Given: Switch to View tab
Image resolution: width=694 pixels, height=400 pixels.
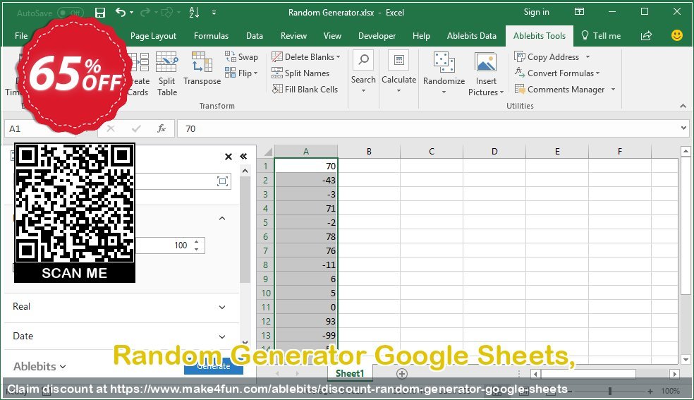Looking at the screenshot, I should (332, 36).
